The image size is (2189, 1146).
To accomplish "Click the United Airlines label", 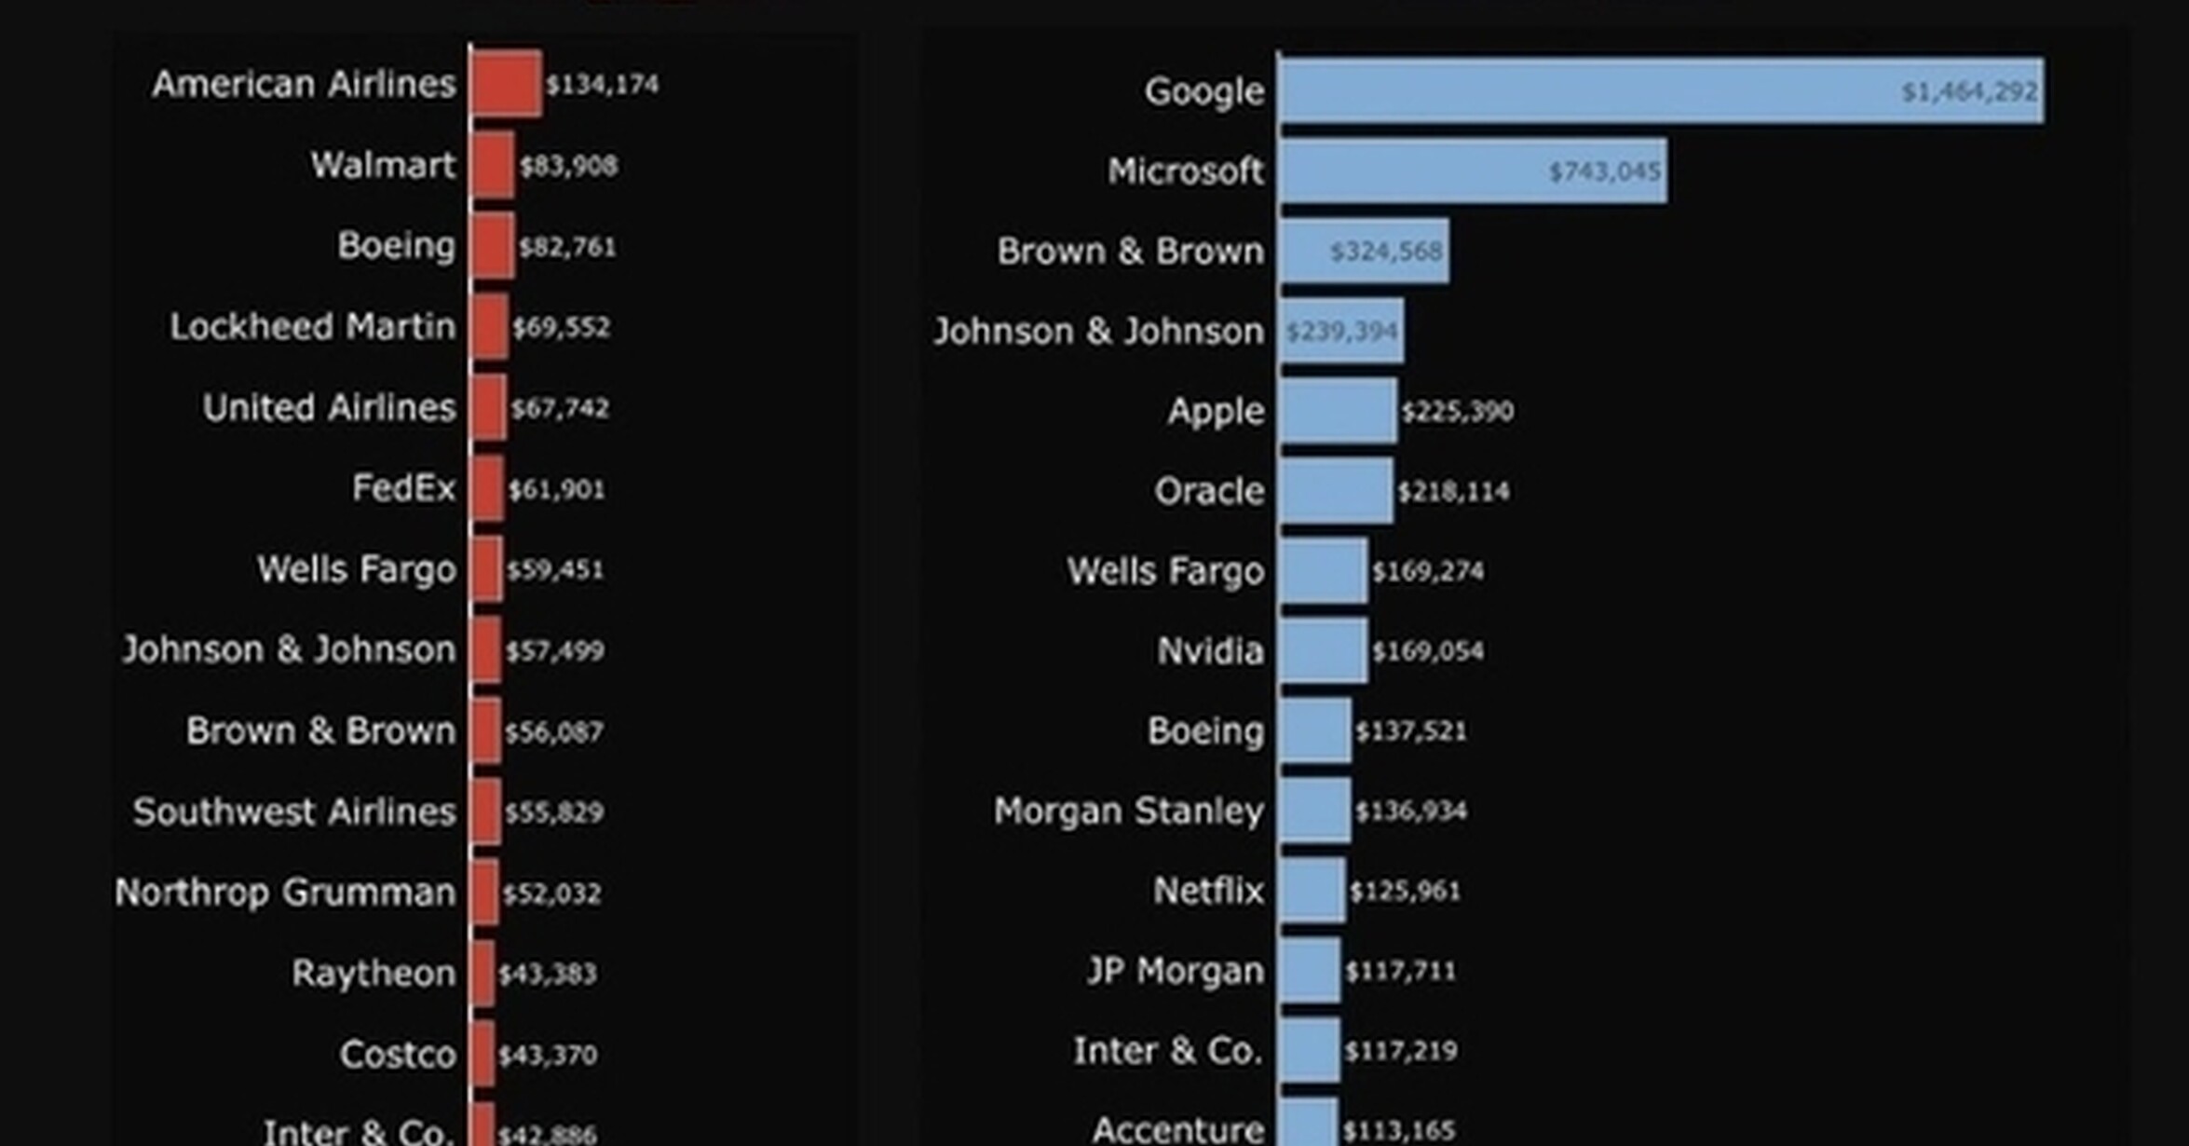I will pos(330,408).
